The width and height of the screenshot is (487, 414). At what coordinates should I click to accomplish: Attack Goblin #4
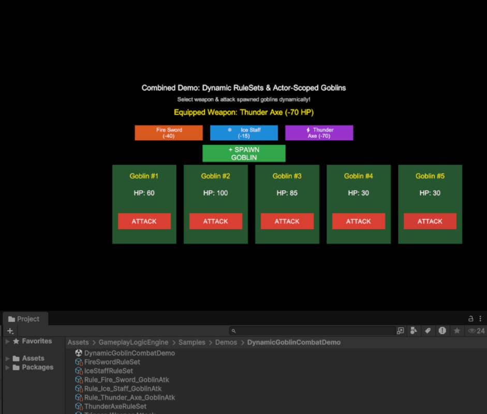[x=359, y=221]
